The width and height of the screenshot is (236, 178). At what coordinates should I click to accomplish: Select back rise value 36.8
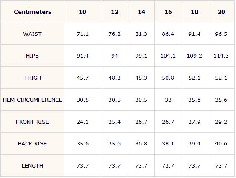[x=141, y=144]
